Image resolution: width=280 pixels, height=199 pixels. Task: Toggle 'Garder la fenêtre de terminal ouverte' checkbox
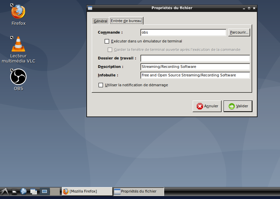[110, 50]
